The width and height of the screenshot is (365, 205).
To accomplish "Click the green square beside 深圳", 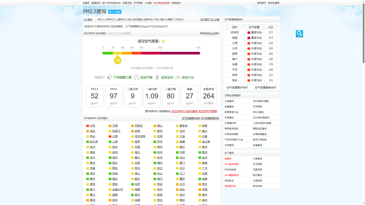I will click(88, 174).
